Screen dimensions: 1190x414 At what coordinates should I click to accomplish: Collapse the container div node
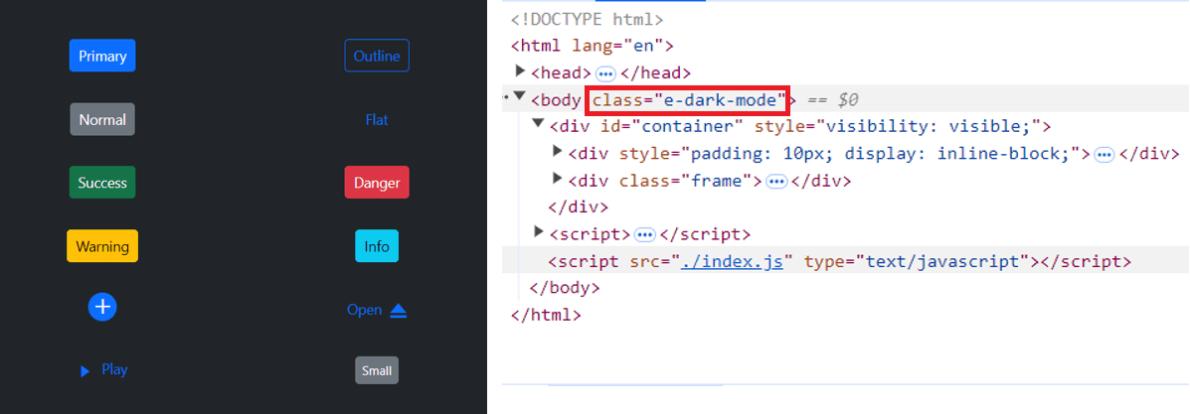[539, 125]
